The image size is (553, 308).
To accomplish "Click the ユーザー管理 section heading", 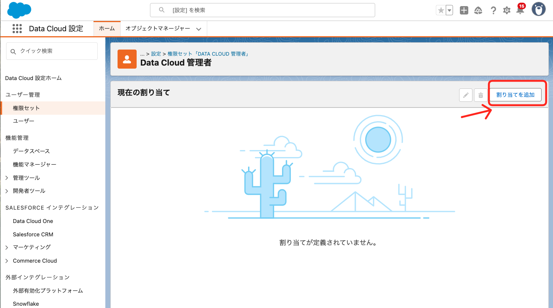I will click(23, 95).
